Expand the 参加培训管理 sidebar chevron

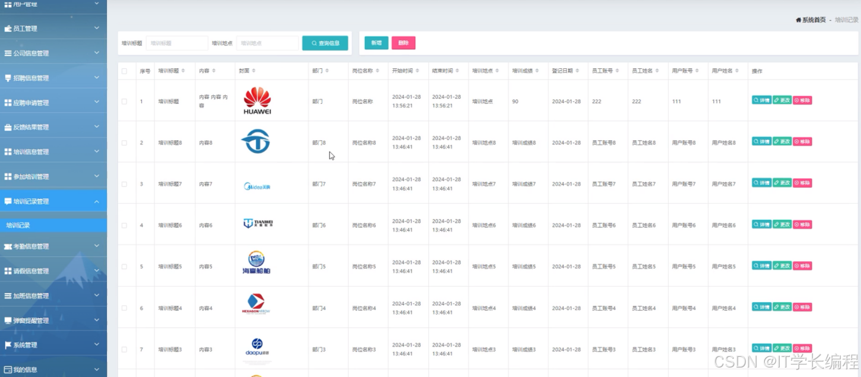tap(97, 176)
